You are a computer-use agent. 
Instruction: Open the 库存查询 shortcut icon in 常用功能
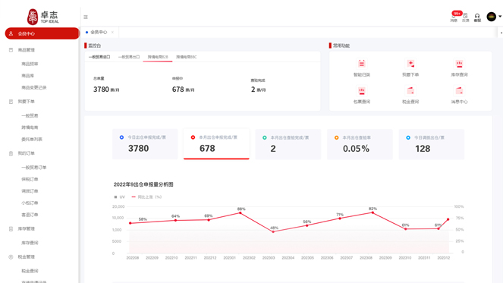[x=459, y=64]
